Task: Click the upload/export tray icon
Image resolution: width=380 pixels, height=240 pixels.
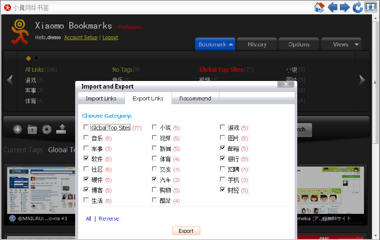Action: pos(61,129)
